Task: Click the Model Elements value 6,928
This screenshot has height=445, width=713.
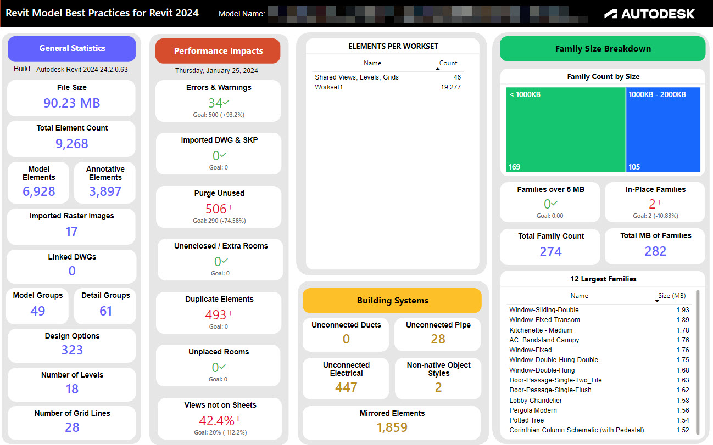Action: [39, 191]
